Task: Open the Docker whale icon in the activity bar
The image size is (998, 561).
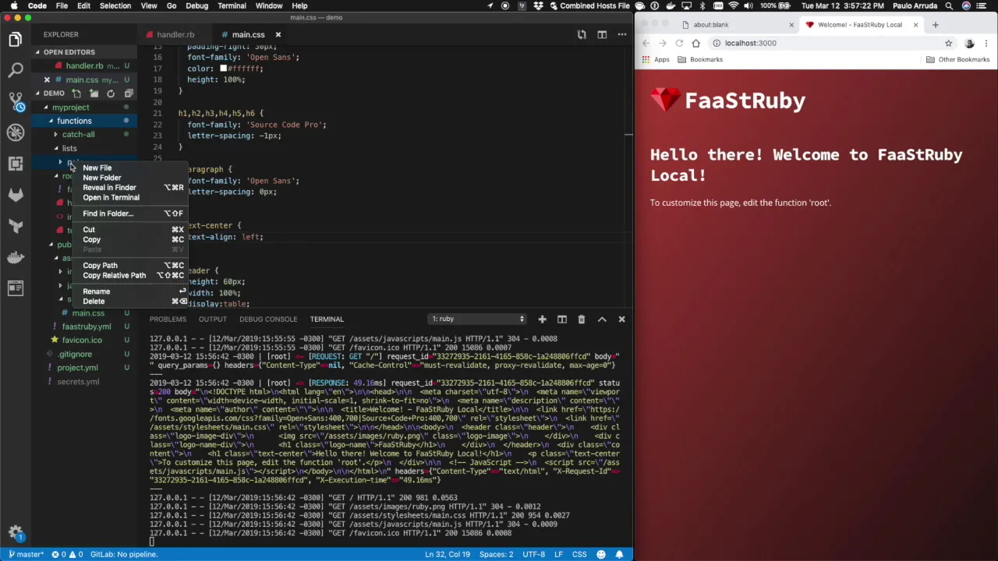Action: [x=16, y=257]
